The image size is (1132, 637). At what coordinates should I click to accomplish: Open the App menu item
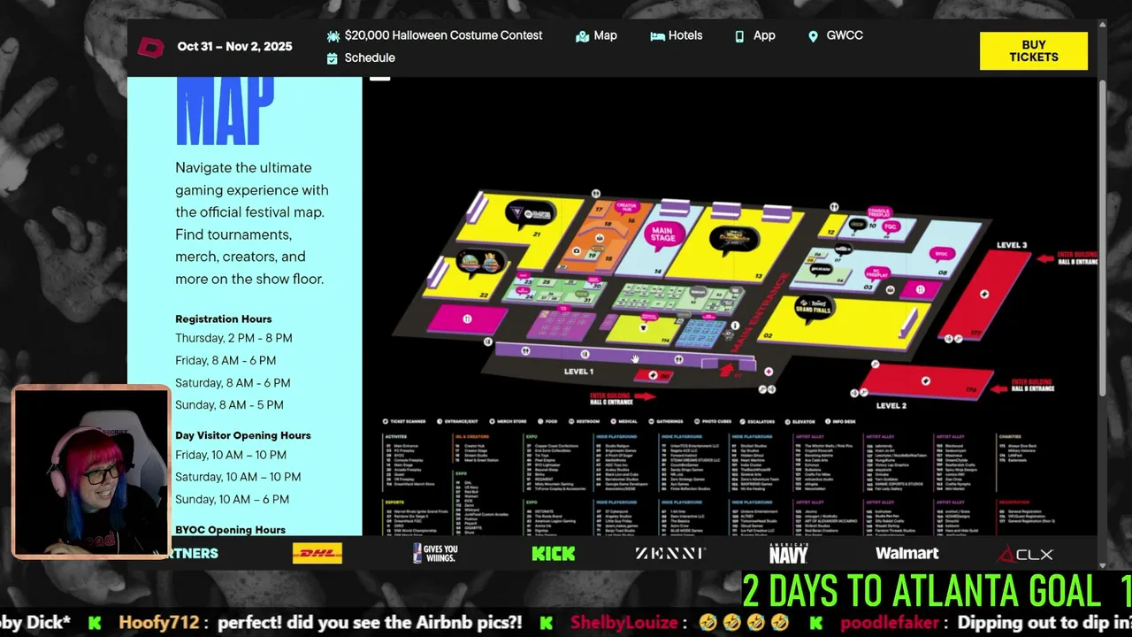(764, 35)
